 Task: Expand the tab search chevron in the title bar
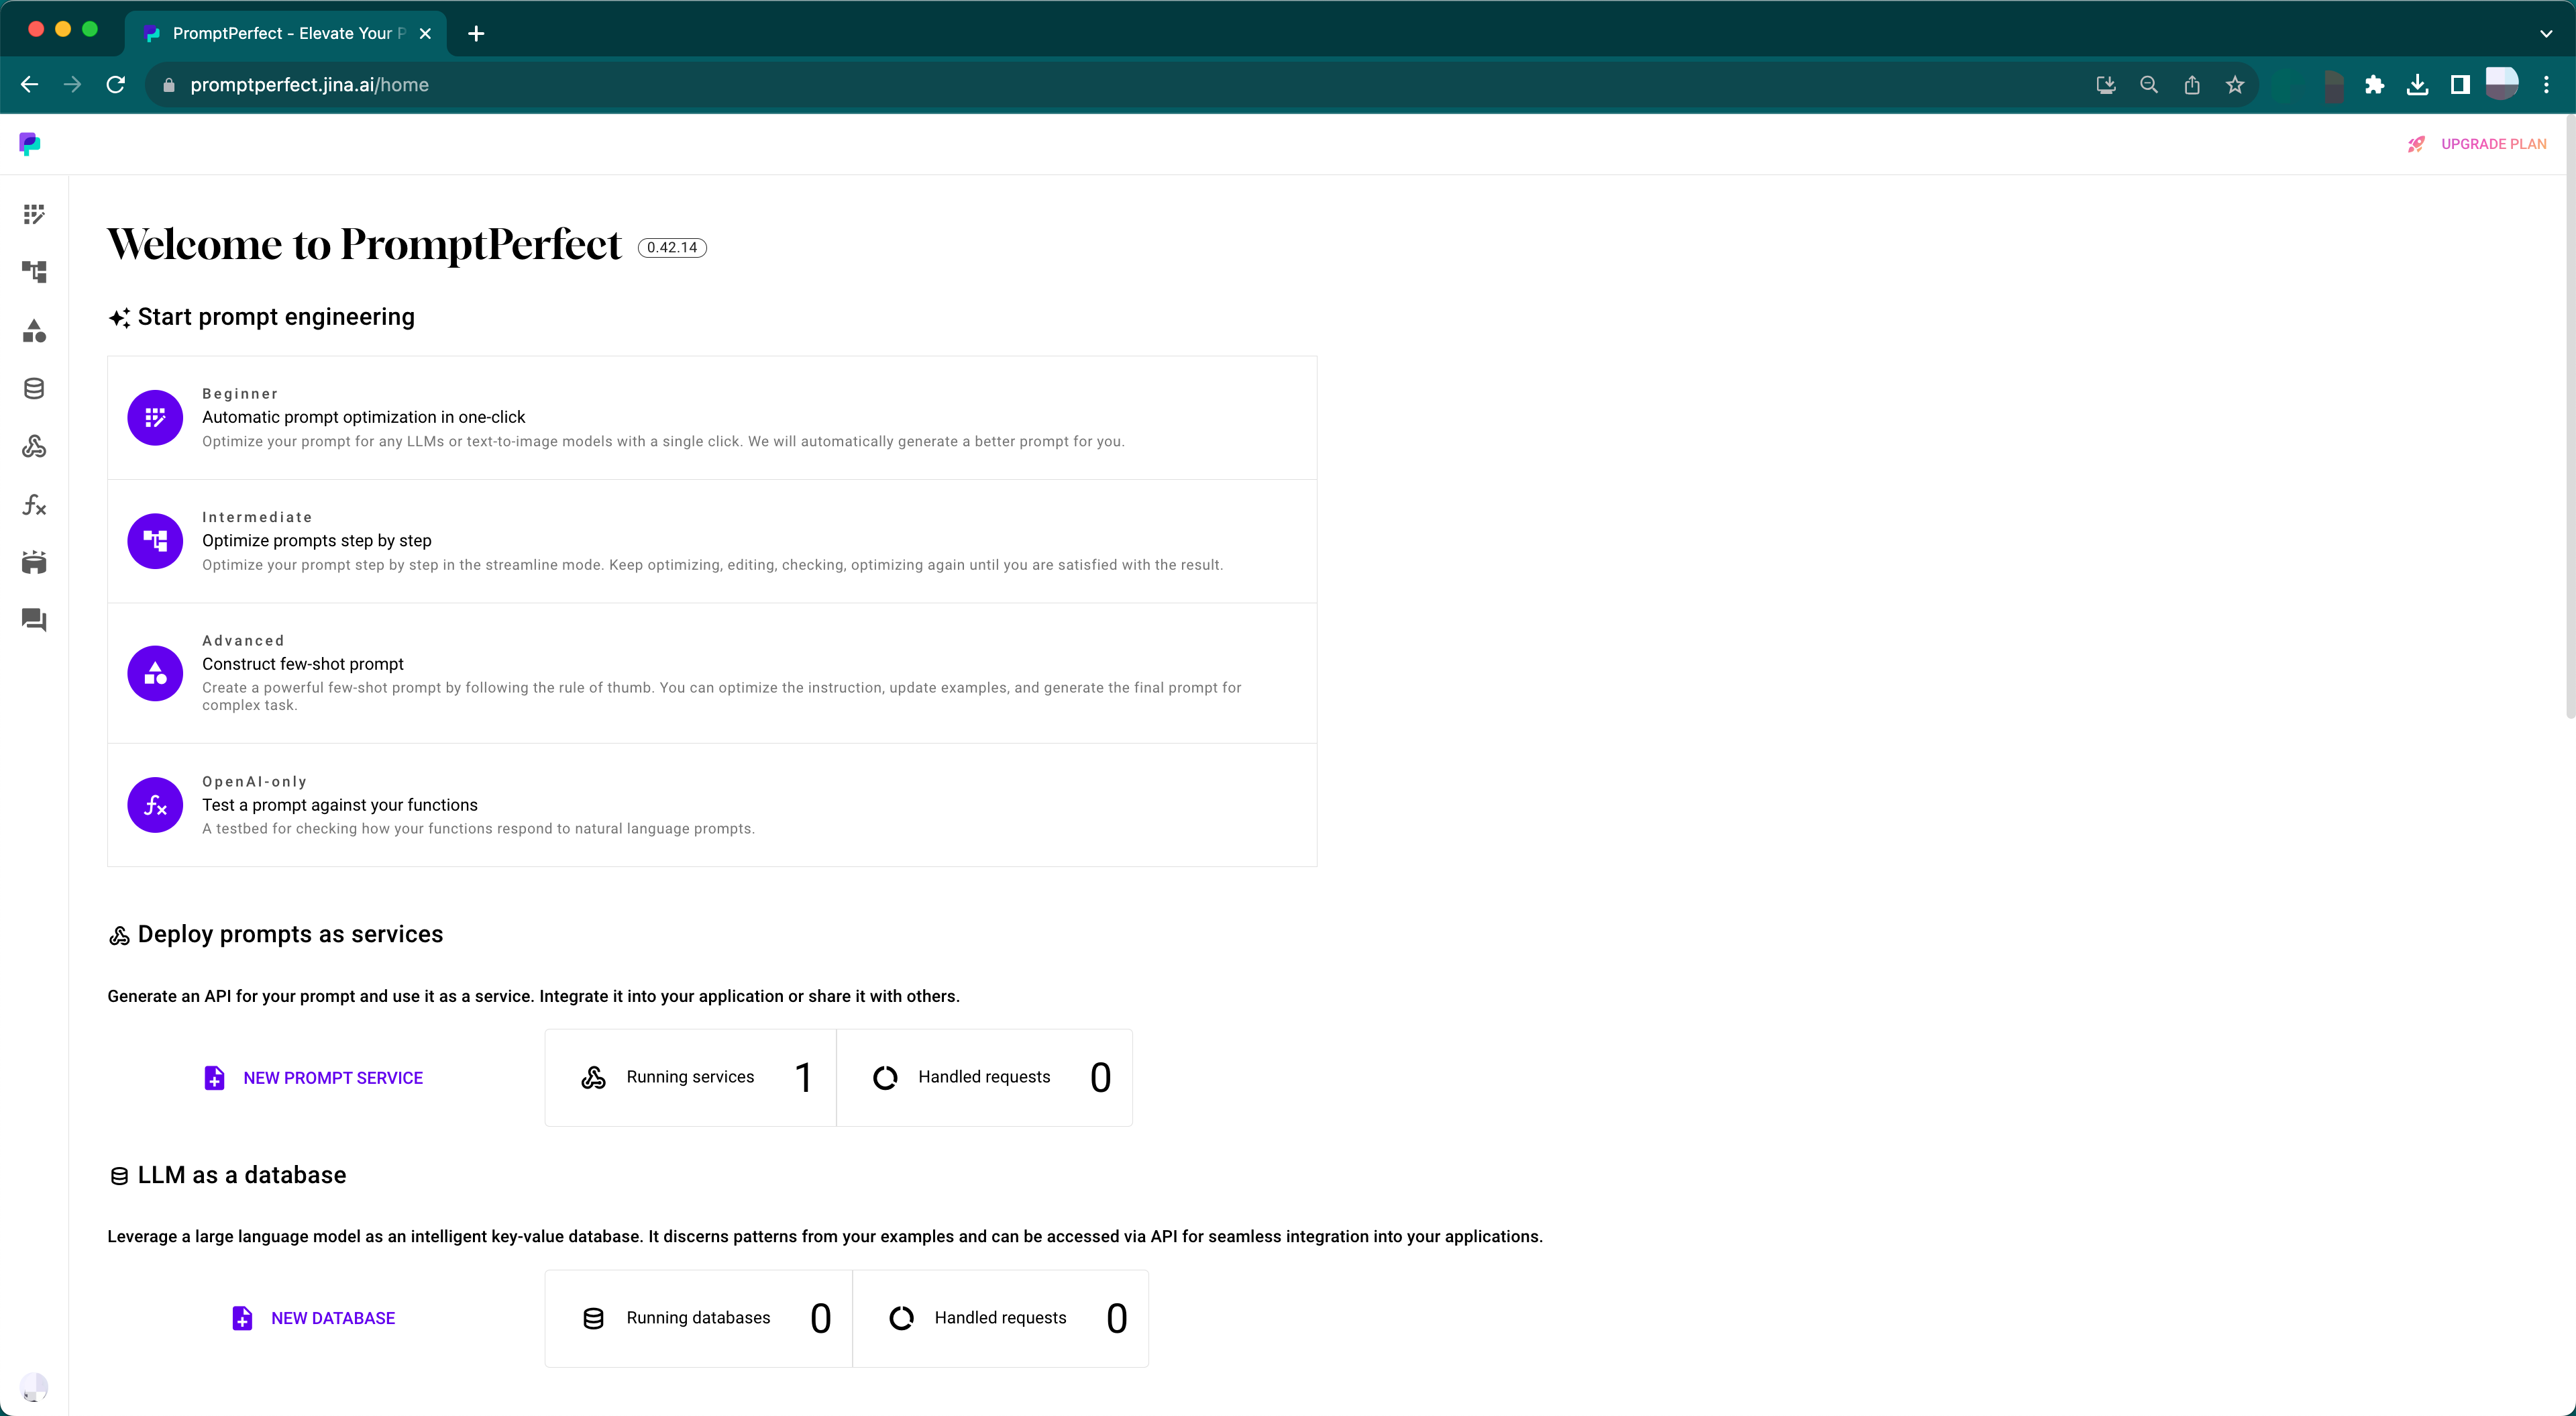tap(2545, 33)
